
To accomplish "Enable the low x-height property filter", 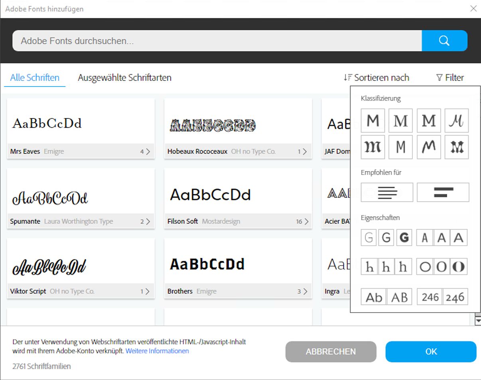I will click(369, 267).
